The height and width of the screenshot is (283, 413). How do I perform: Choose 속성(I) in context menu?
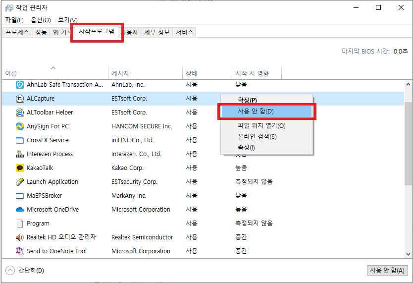click(267, 148)
